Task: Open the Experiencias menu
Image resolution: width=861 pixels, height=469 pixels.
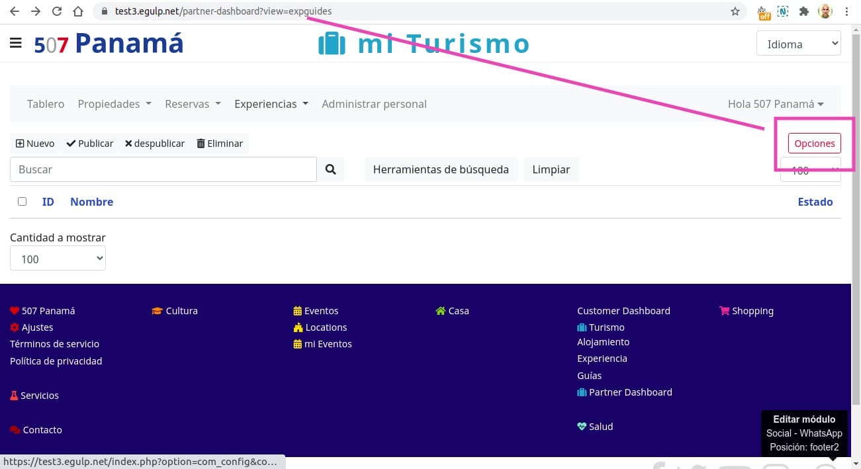Action: 271,104
